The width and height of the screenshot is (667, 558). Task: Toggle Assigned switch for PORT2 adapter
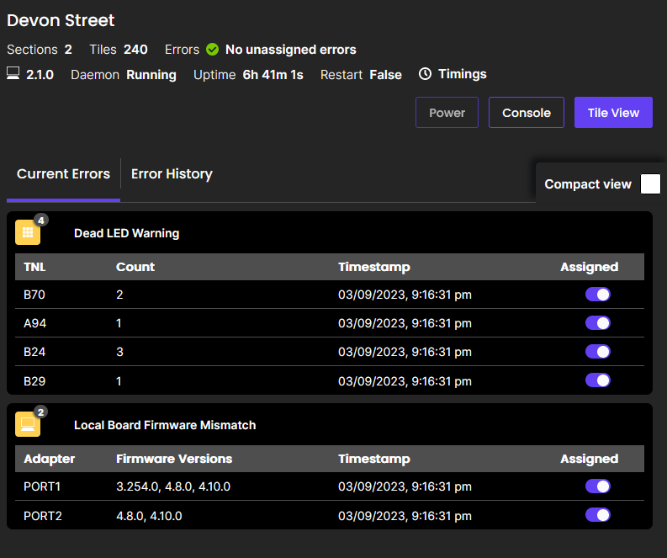click(597, 515)
